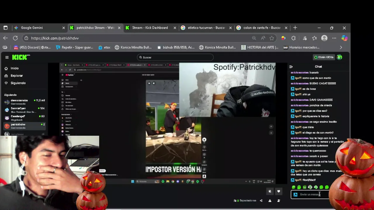Go back in browser
This screenshot has width=374, height=210.
coord(6,38)
